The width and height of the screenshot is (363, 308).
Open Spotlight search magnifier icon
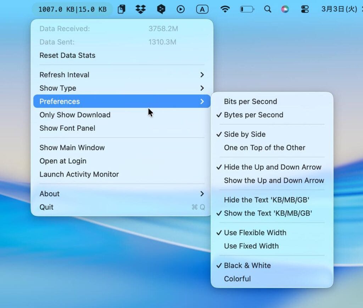(268, 10)
